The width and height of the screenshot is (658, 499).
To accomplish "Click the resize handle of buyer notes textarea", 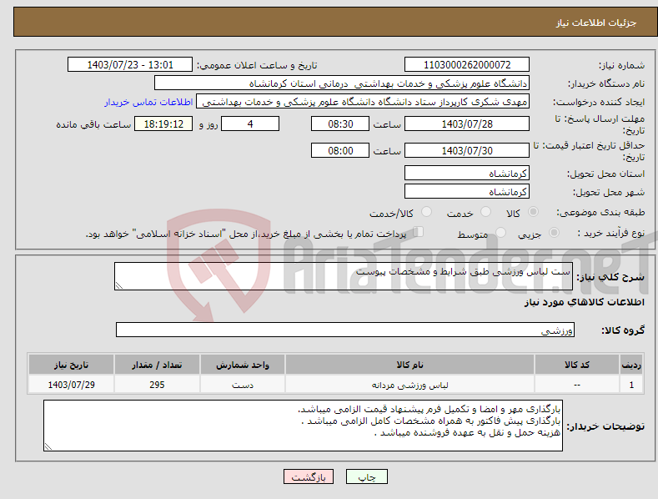I will [x=48, y=446].
